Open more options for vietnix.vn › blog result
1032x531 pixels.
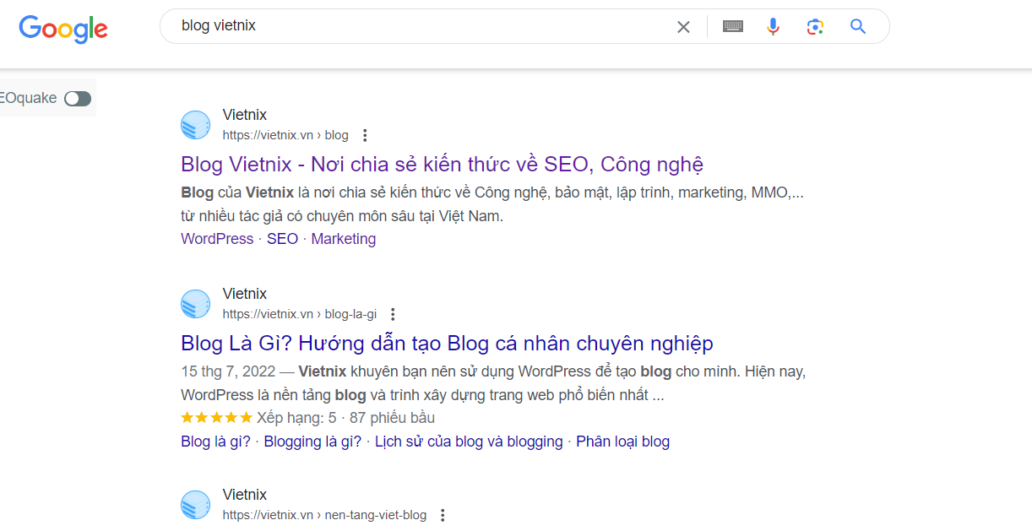pos(365,135)
